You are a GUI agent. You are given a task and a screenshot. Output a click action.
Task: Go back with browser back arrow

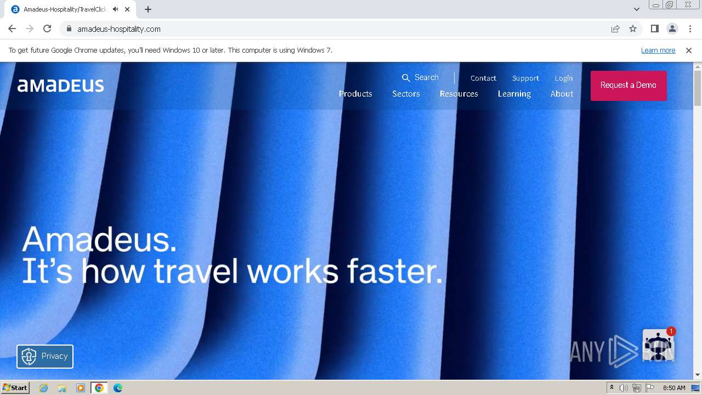(12, 29)
